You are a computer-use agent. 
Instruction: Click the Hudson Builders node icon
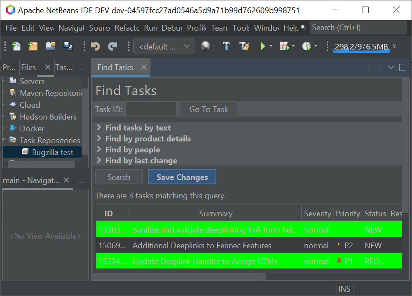[13, 116]
